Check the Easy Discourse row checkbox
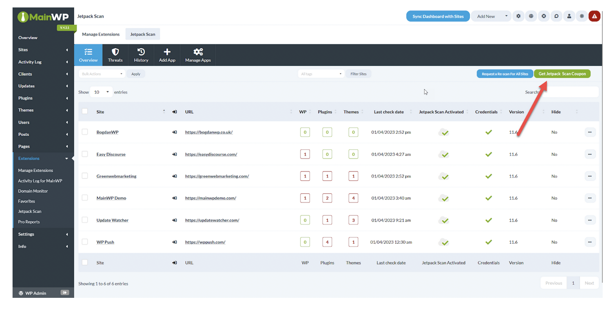The height and width of the screenshot is (310, 616). [85, 154]
